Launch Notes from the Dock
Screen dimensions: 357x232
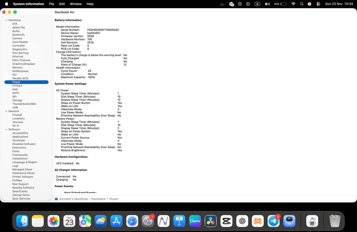[38, 221]
